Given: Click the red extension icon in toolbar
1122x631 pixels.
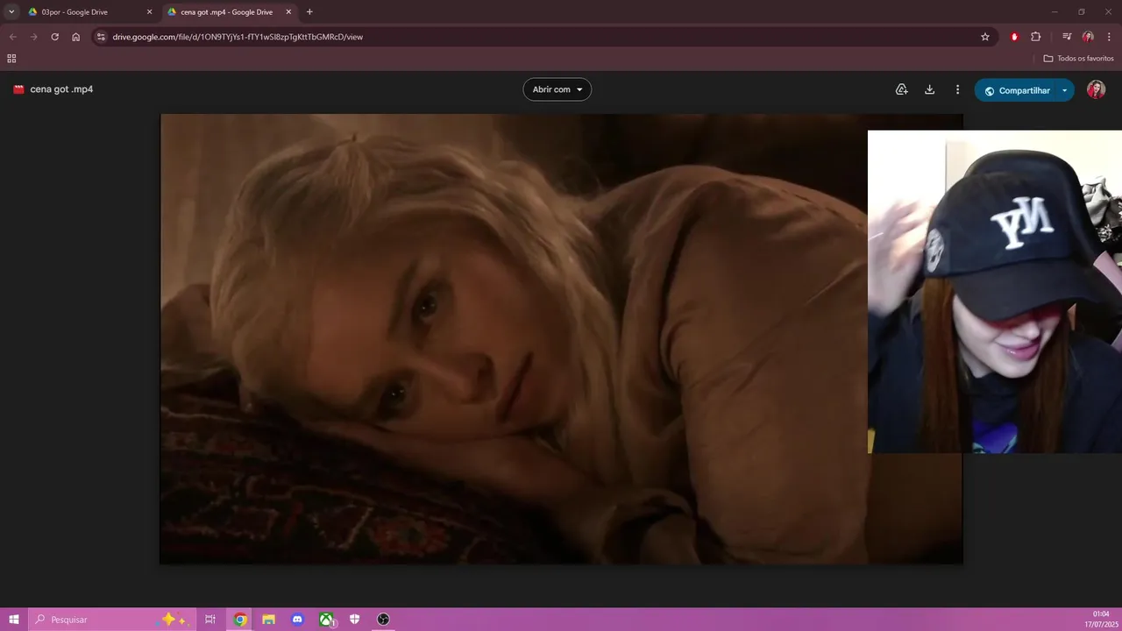Looking at the screenshot, I should tap(1014, 37).
